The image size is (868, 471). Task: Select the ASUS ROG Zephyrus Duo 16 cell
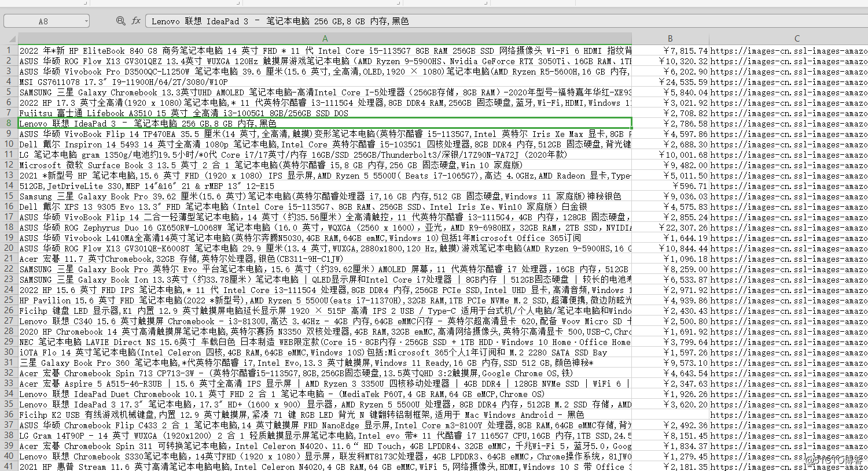point(325,227)
